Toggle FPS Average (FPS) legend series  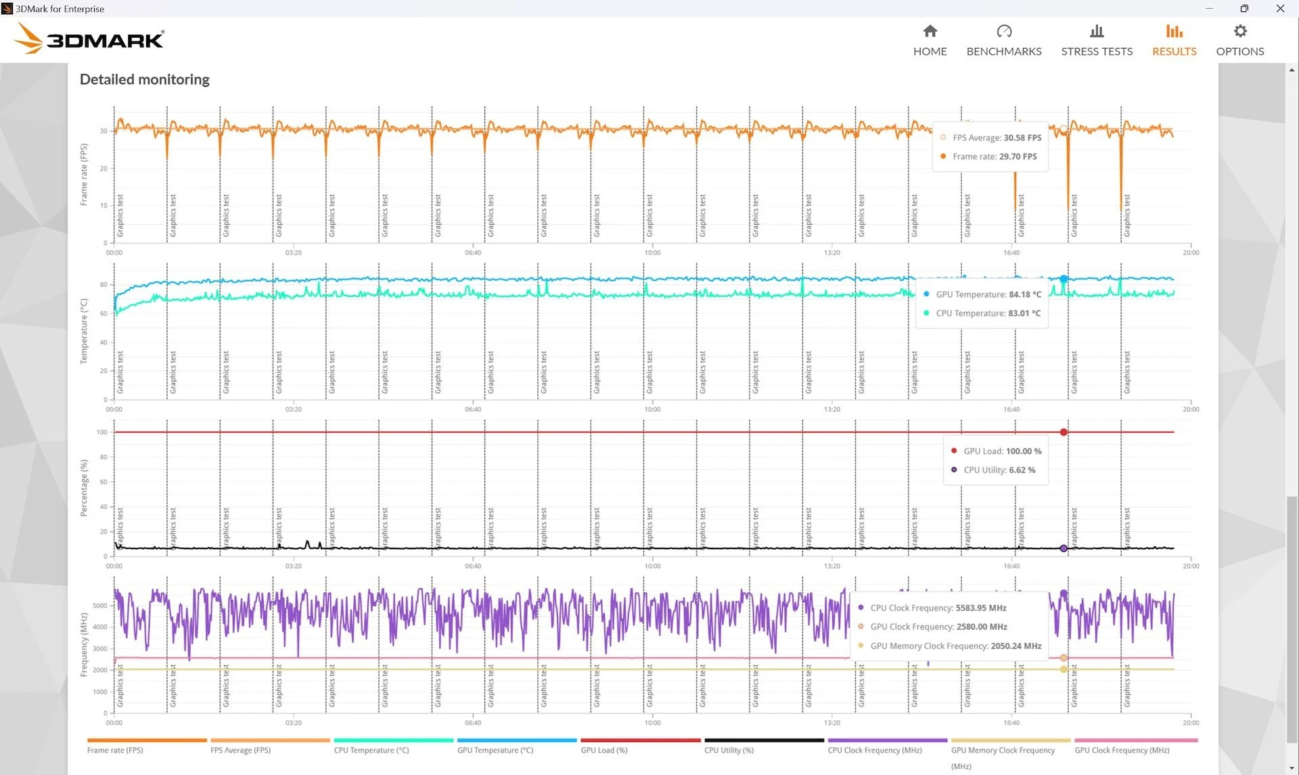[240, 750]
